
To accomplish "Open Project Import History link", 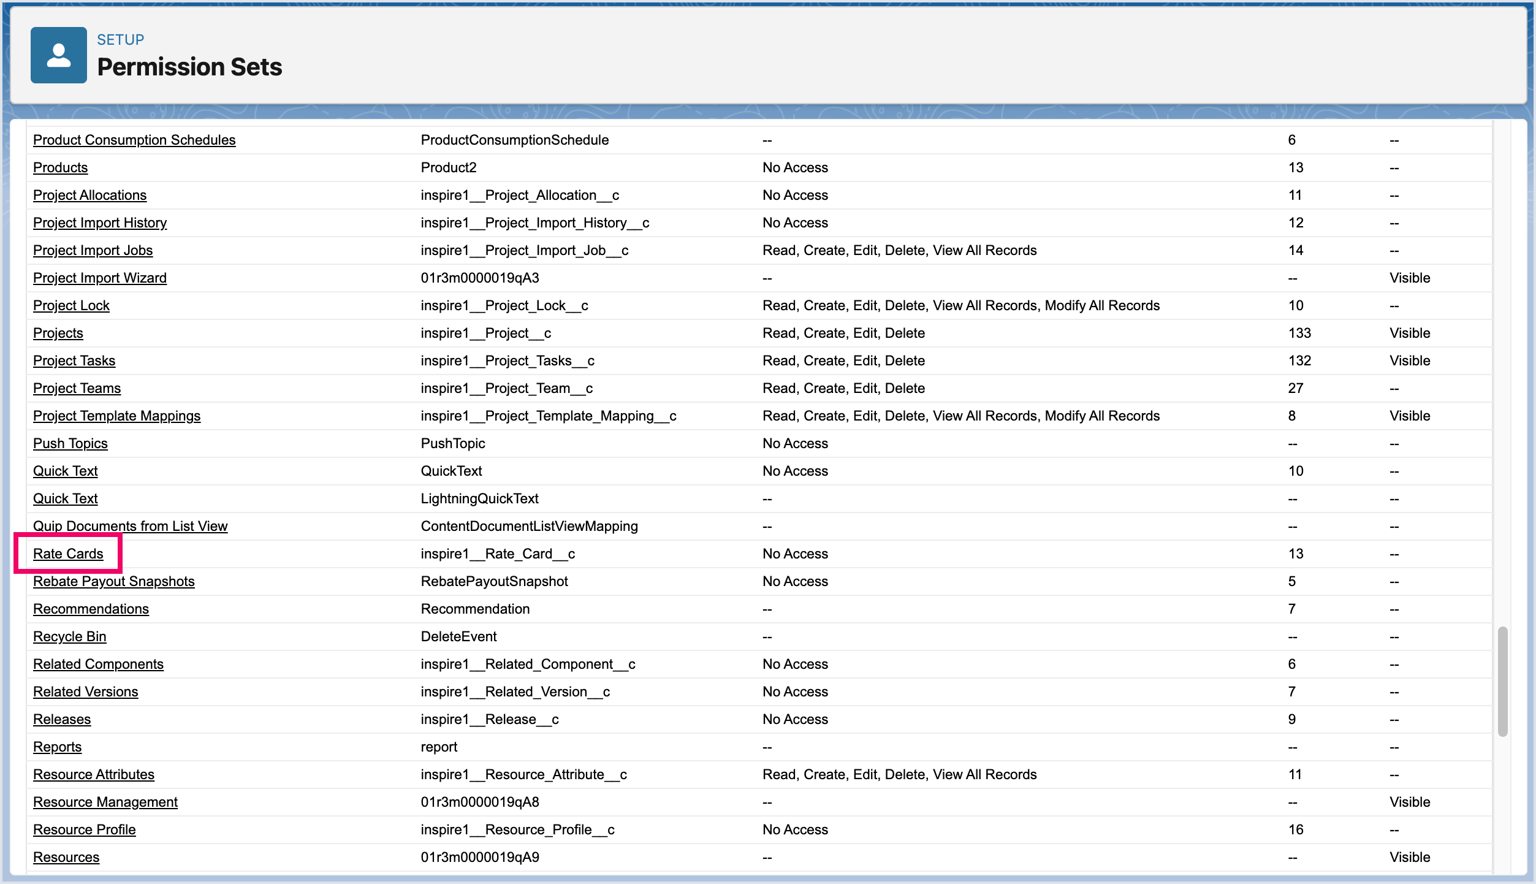I will point(100,223).
